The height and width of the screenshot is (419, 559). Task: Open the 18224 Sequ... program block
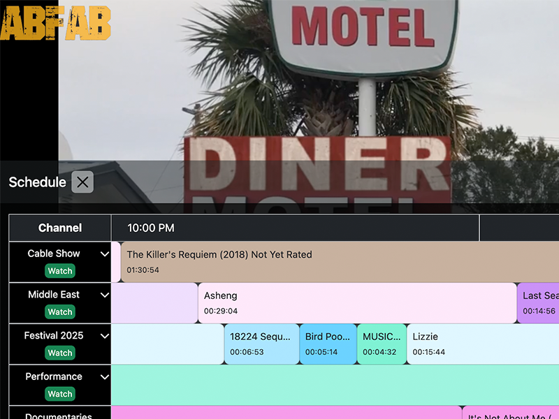[261, 344]
